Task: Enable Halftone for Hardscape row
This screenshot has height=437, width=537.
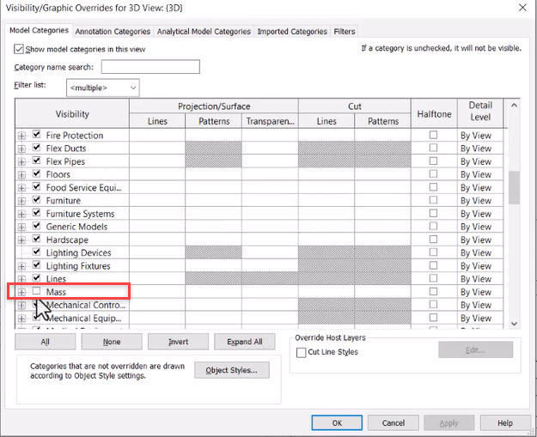Action: [433, 240]
